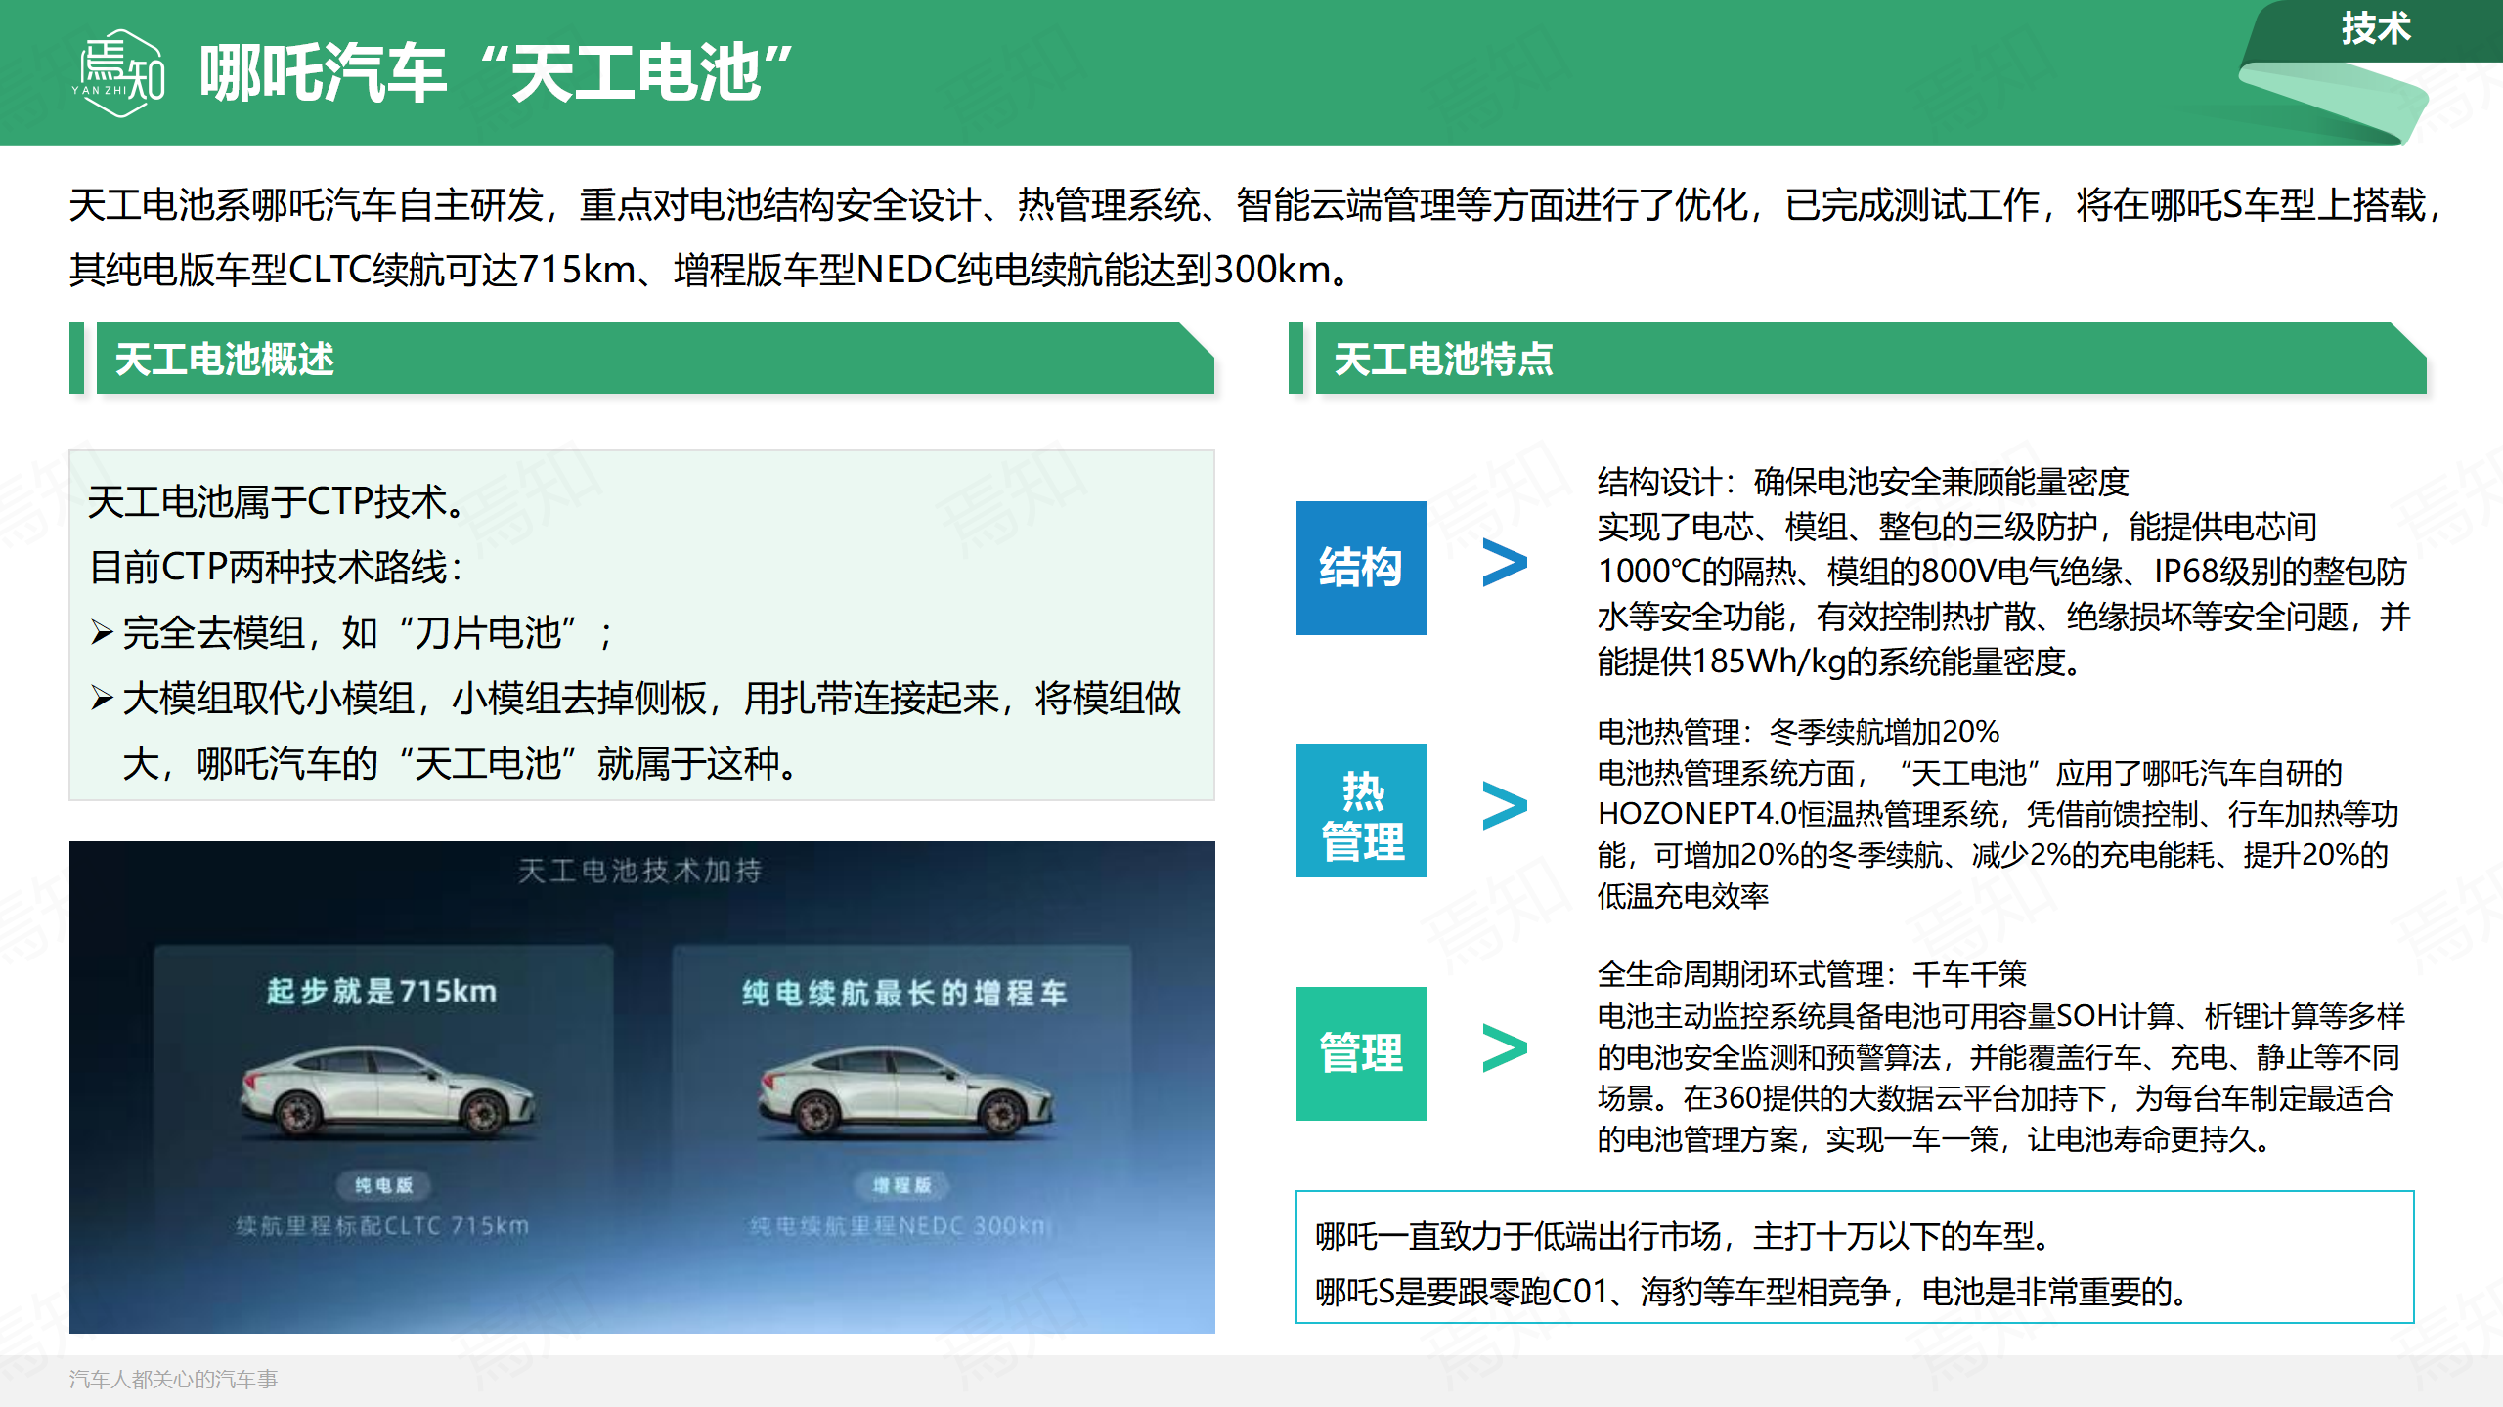Click the line starting 能,可增加20%的冬季续航
The height and width of the screenshot is (1407, 2503).
tap(1994, 855)
